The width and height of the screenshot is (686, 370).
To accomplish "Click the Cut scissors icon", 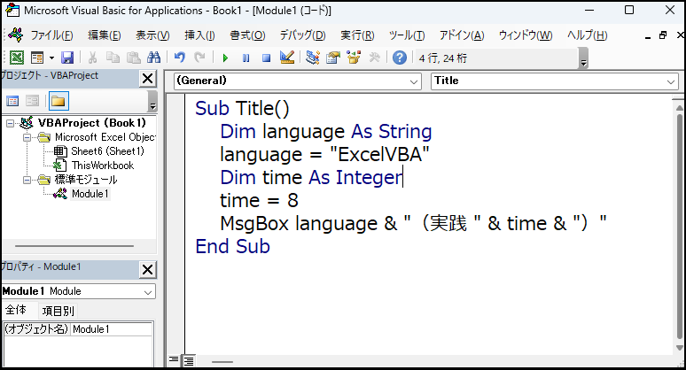I will coord(92,58).
